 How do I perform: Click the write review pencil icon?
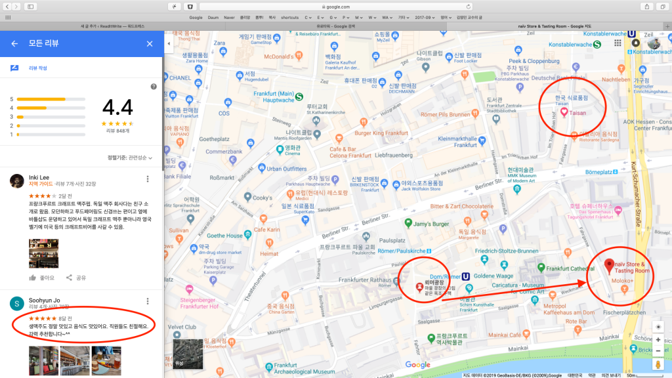(14, 68)
